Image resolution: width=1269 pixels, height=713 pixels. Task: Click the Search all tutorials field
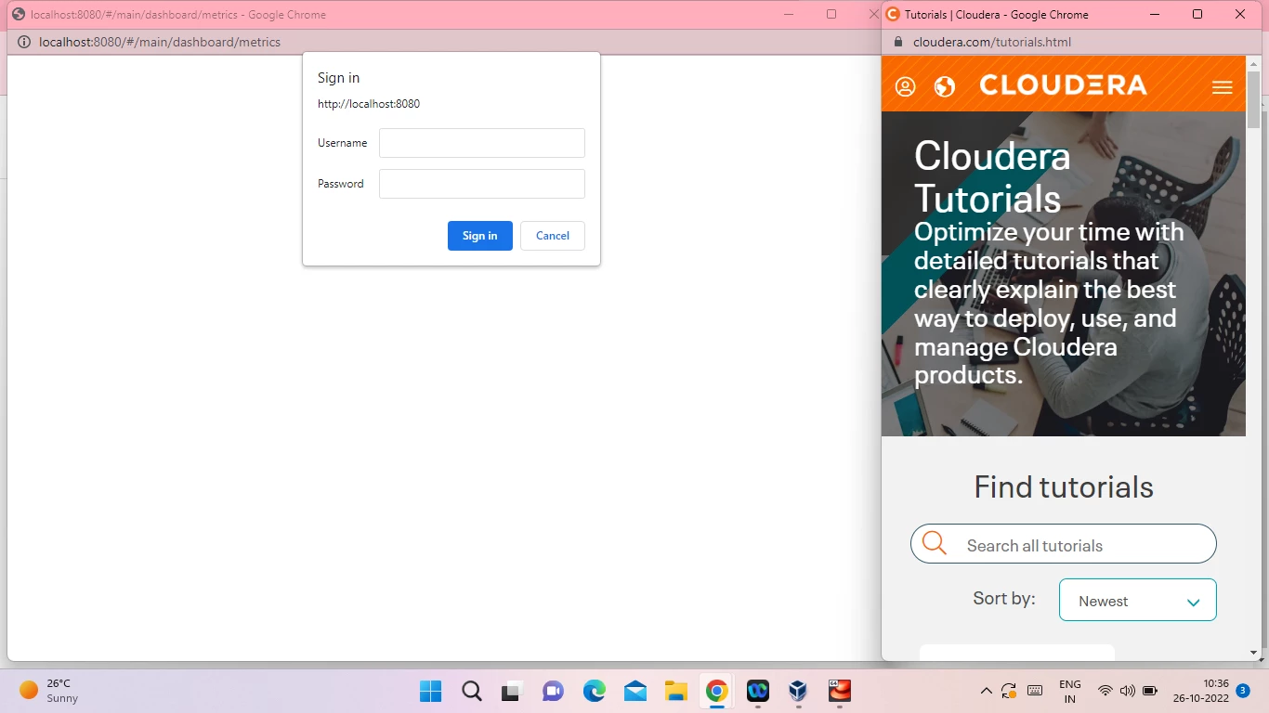[x=1064, y=544]
